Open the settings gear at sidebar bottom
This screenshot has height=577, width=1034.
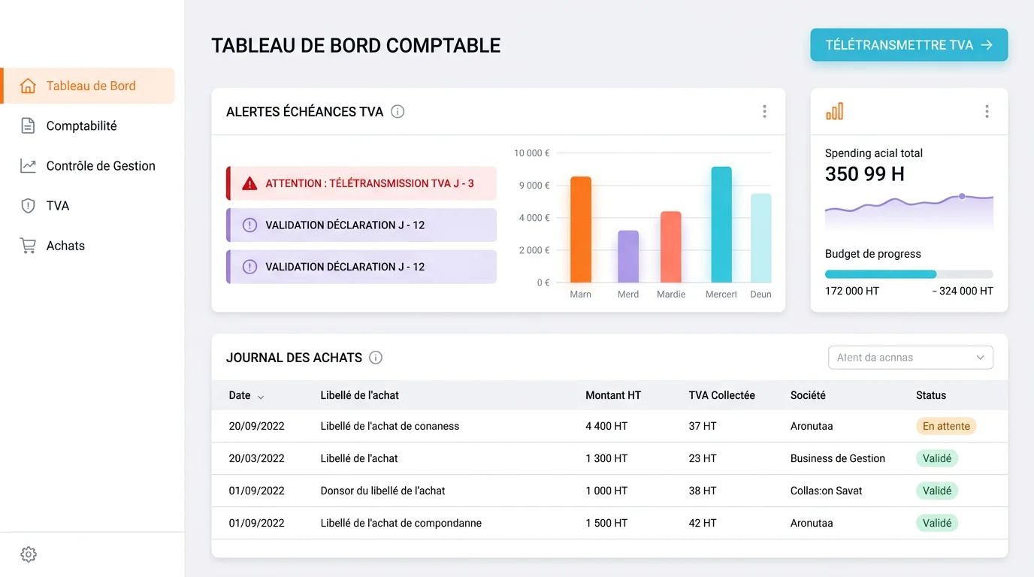click(x=28, y=554)
